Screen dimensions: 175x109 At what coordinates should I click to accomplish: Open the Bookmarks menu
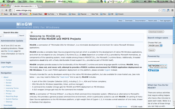(50, 1)
